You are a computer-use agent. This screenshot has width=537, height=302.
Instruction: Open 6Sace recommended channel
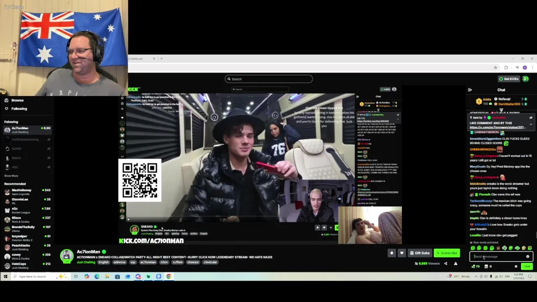(27, 220)
